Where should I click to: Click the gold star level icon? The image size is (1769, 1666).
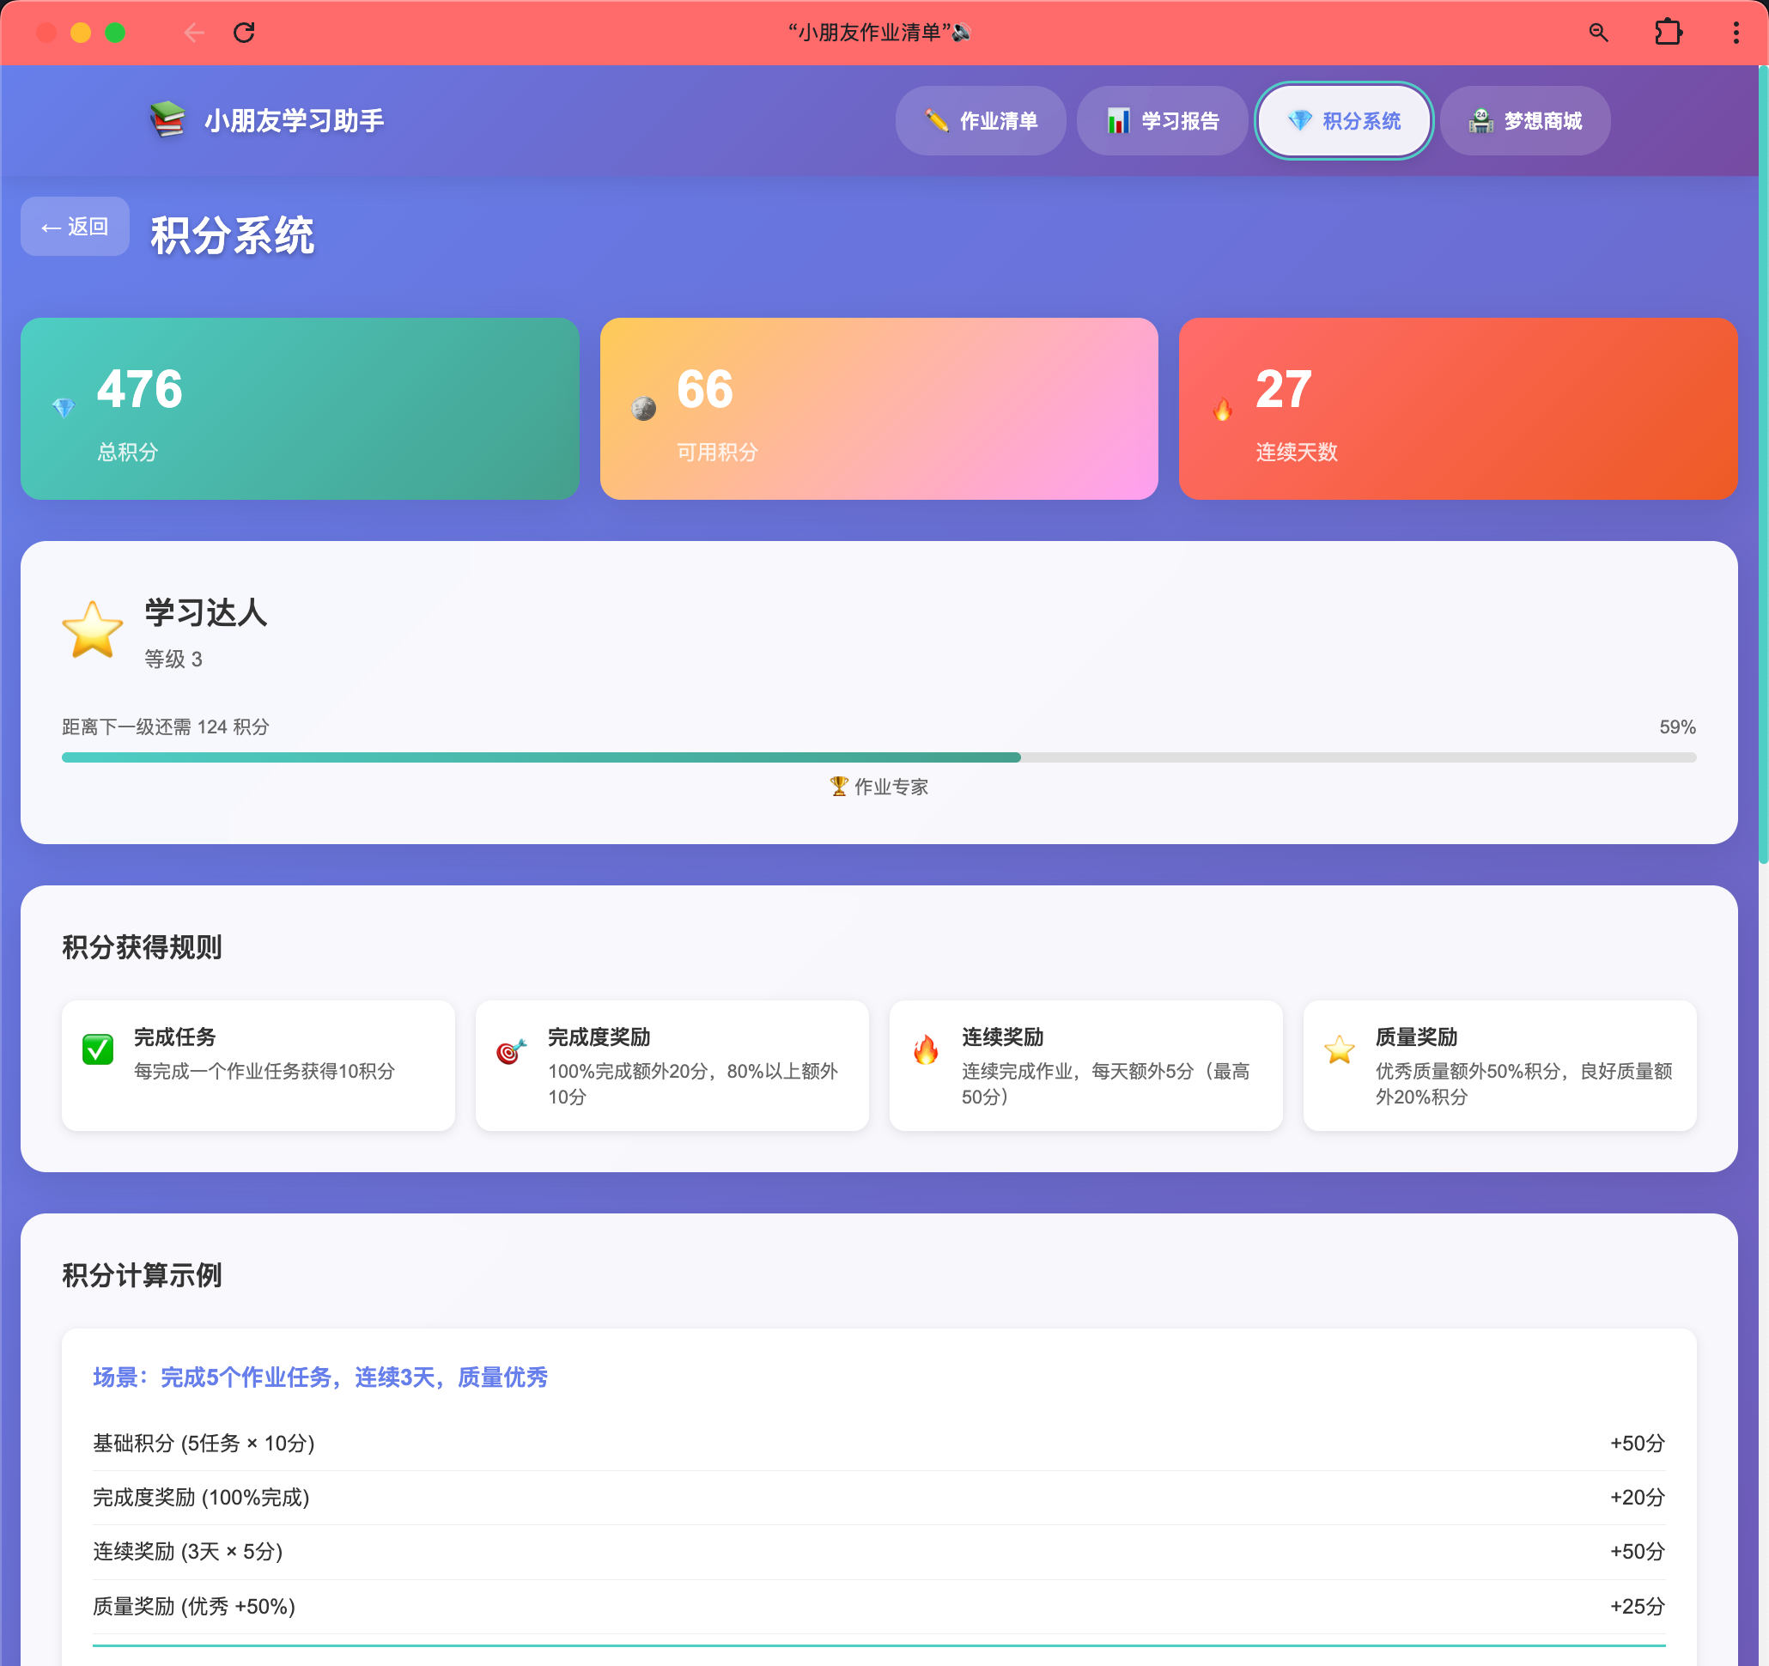pos(93,630)
